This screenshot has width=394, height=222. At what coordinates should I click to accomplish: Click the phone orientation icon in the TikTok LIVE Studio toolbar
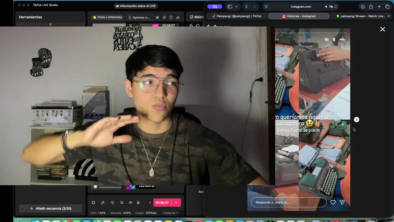point(171,18)
